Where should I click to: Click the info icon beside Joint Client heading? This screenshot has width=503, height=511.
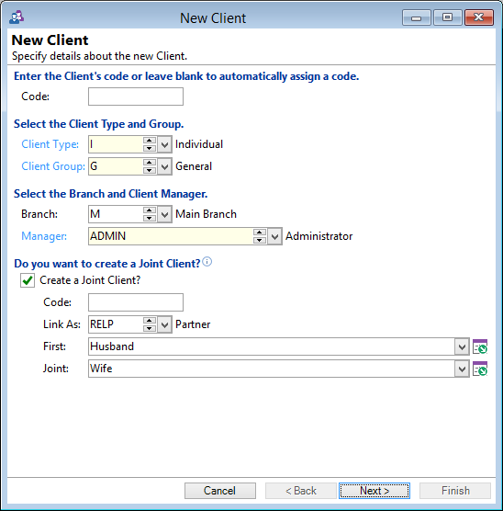[x=207, y=262]
